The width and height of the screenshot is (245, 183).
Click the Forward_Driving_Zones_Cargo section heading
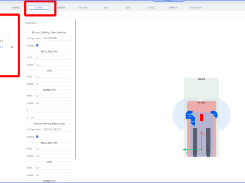click(49, 124)
